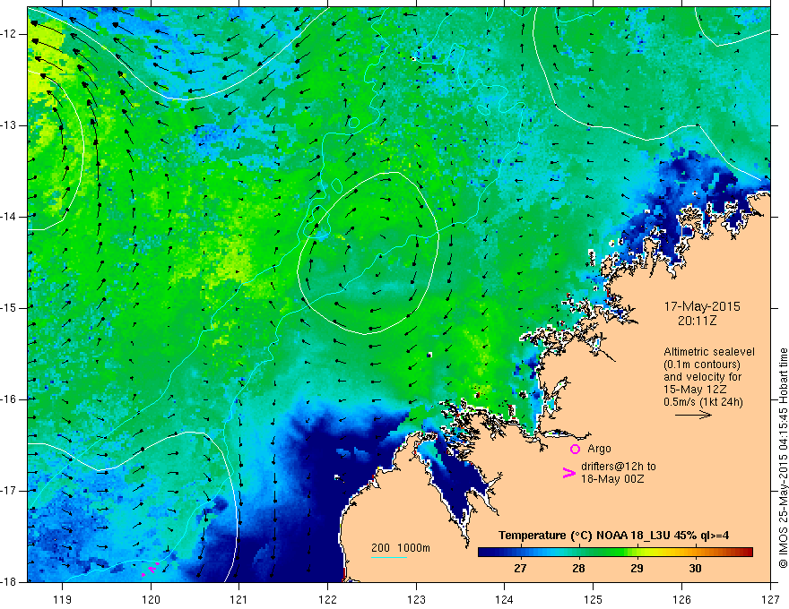Click longitude axis label '119'
This screenshot has height=609, width=789.
click(63, 599)
